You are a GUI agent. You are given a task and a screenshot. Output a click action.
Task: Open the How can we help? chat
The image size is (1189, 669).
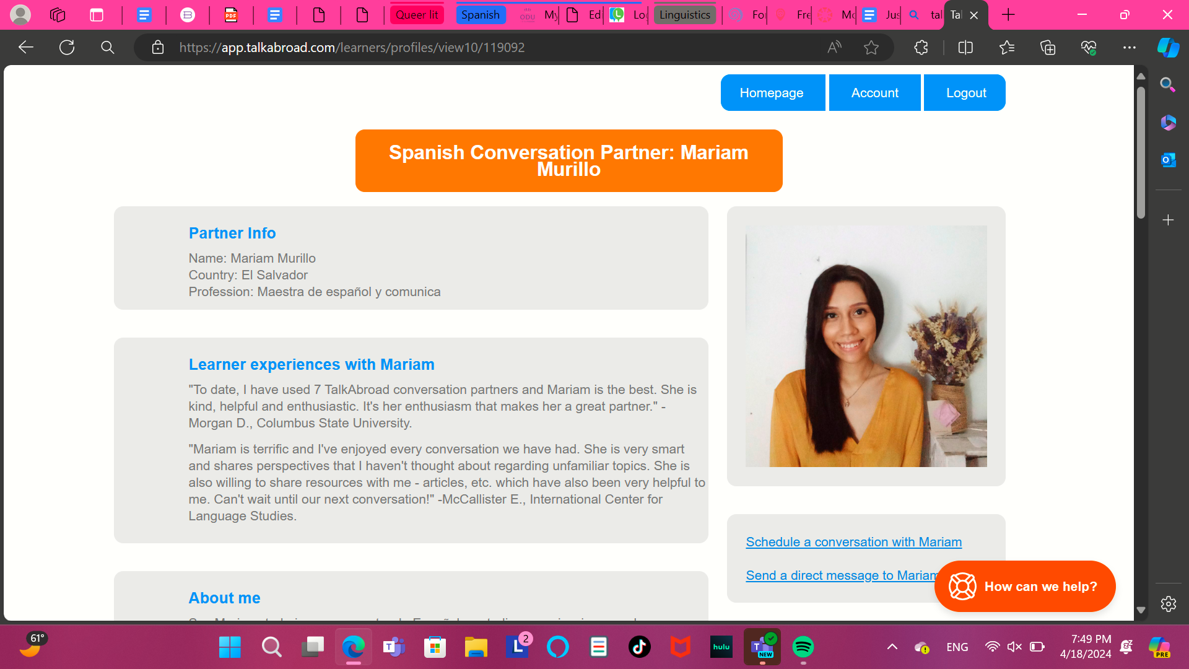coord(1025,587)
